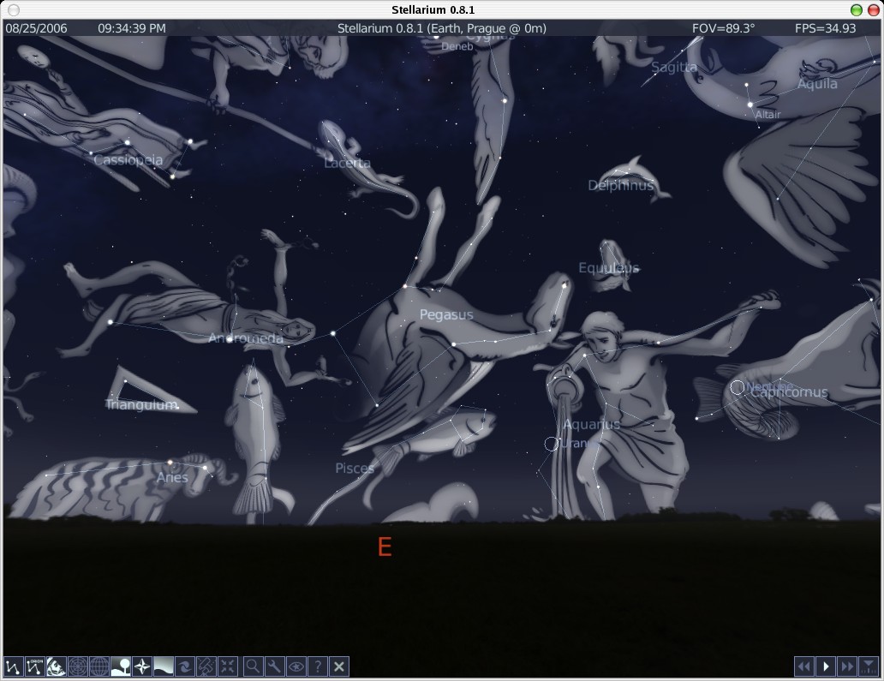Set real time speed with play button
The image size is (884, 681).
pyautogui.click(x=826, y=666)
